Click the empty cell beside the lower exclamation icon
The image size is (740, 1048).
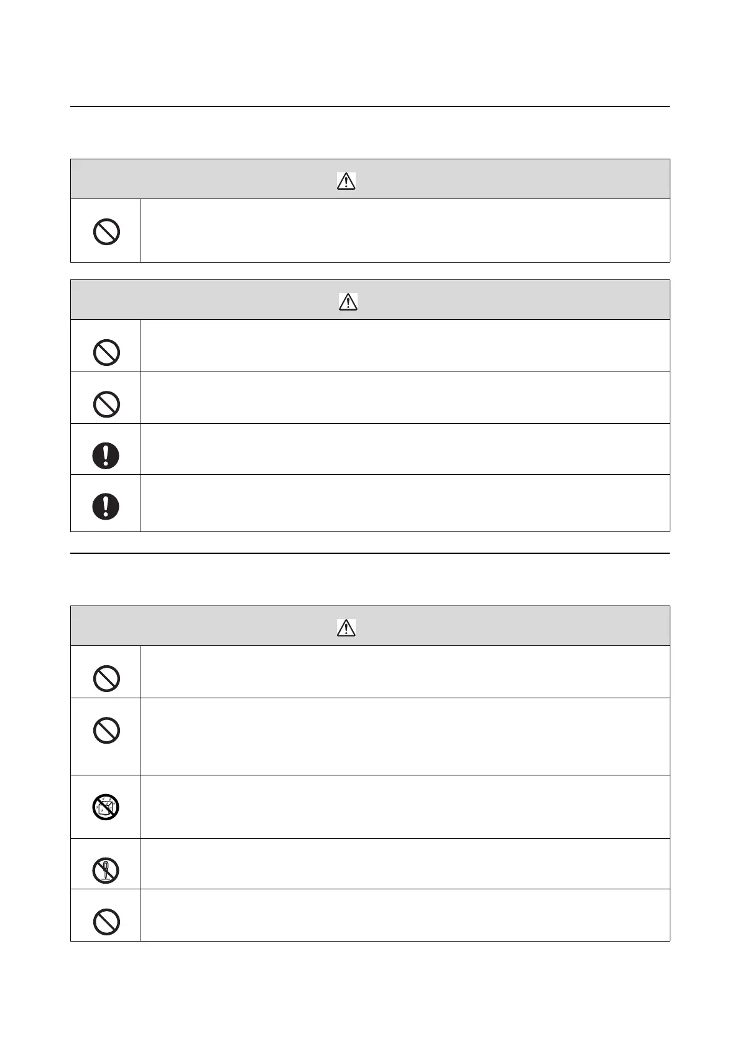(x=405, y=503)
